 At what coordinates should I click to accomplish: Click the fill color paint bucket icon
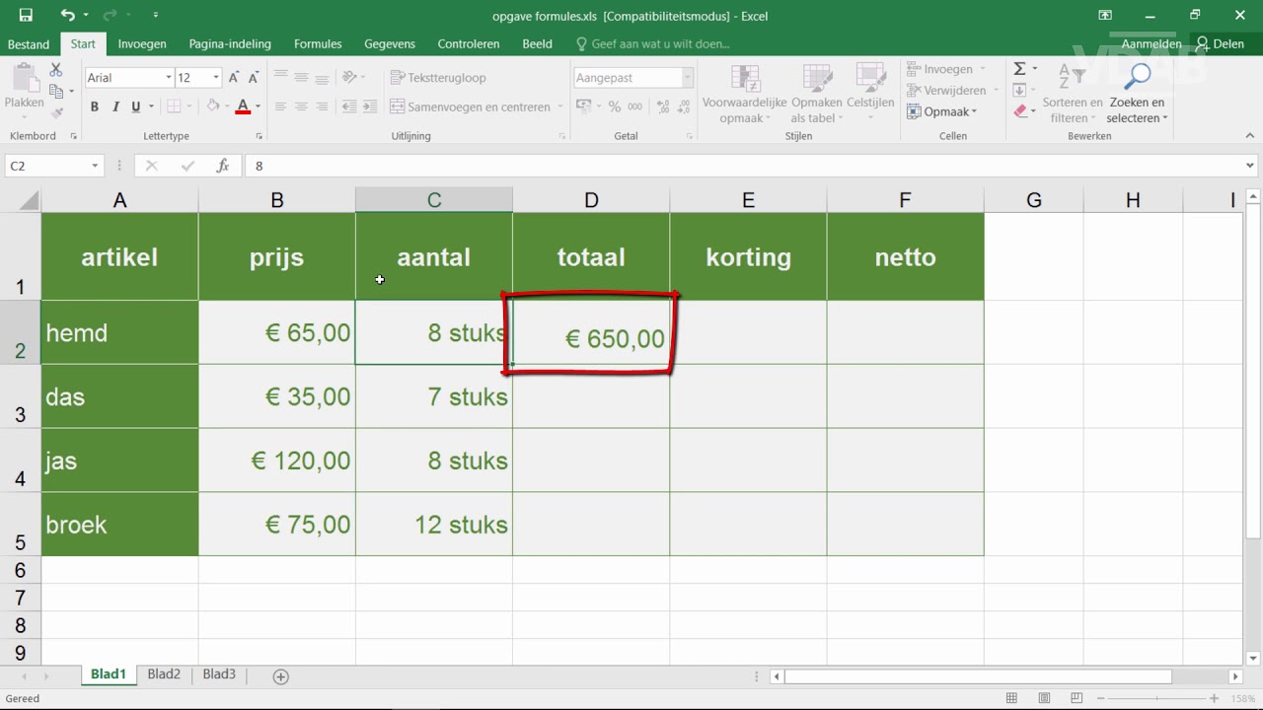[x=213, y=106]
